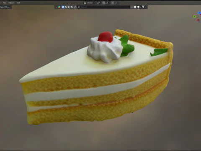Screen dimensions: 201x151
Task: Expand the chevron left of the colored icon
Action: (x=57, y=7)
